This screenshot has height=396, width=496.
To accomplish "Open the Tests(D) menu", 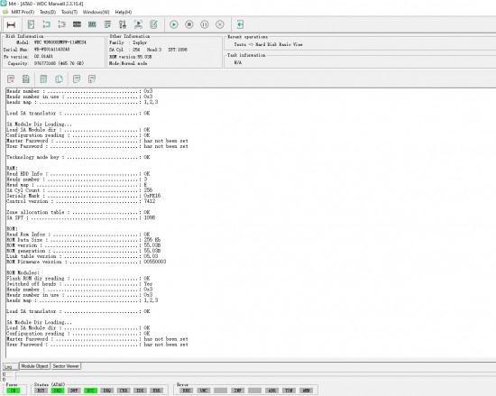I will 48,12.
